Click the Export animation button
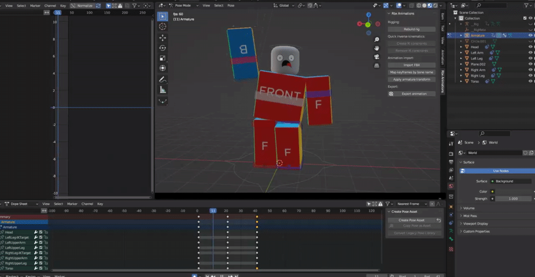This screenshot has width=535, height=277. pyautogui.click(x=411, y=94)
